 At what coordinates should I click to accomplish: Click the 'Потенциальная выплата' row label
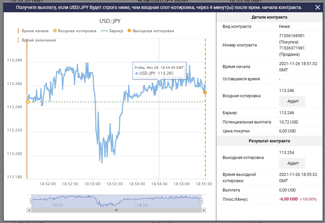[x=247, y=122]
